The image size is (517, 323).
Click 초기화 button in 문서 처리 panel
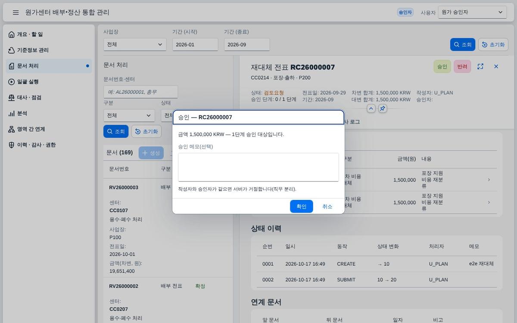[146, 131]
